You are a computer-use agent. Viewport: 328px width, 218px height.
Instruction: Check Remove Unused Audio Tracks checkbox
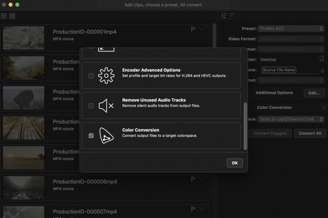[x=91, y=106]
